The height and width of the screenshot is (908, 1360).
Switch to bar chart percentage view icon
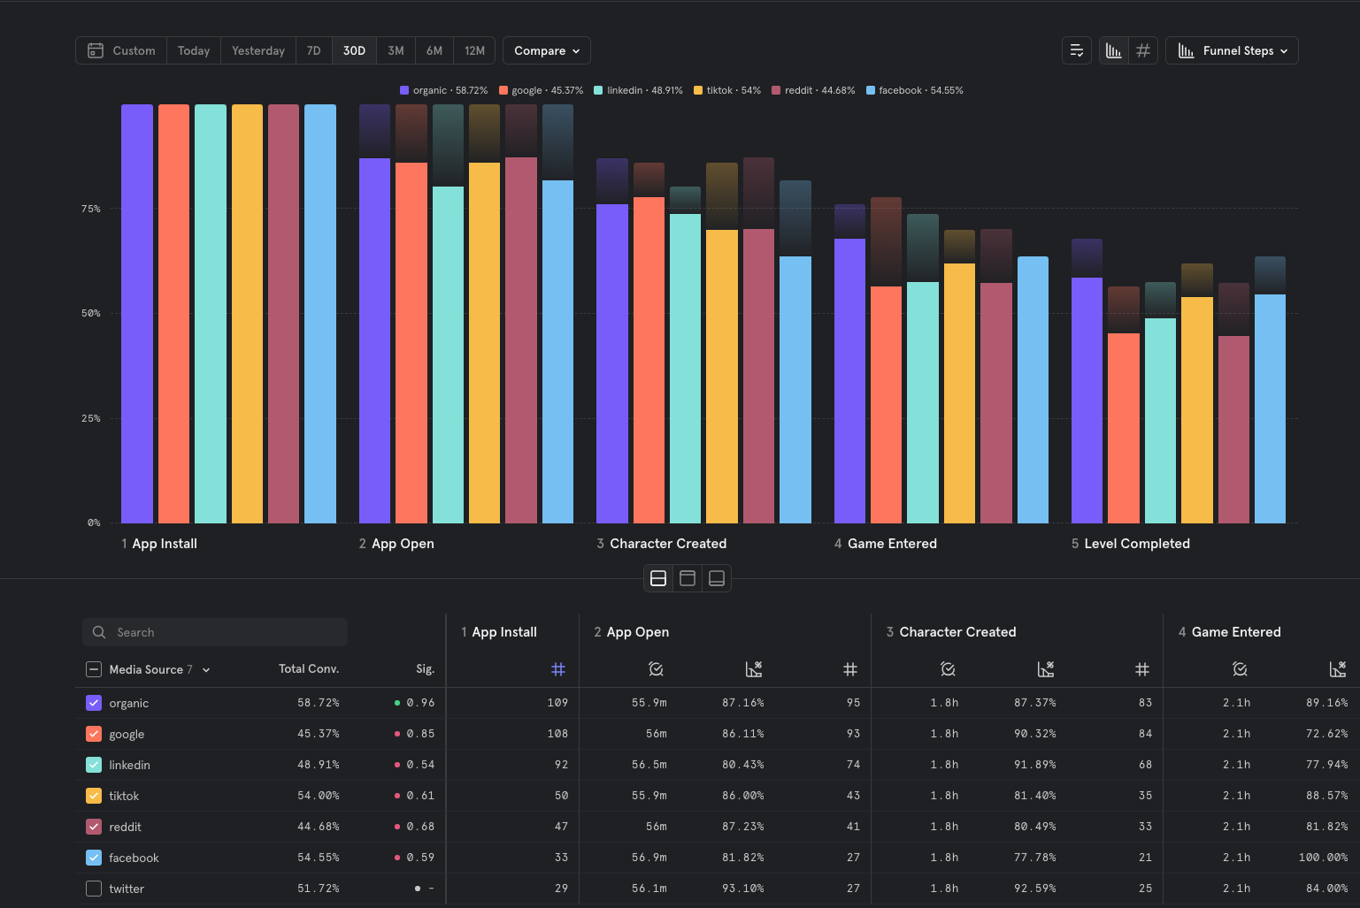coord(1114,50)
